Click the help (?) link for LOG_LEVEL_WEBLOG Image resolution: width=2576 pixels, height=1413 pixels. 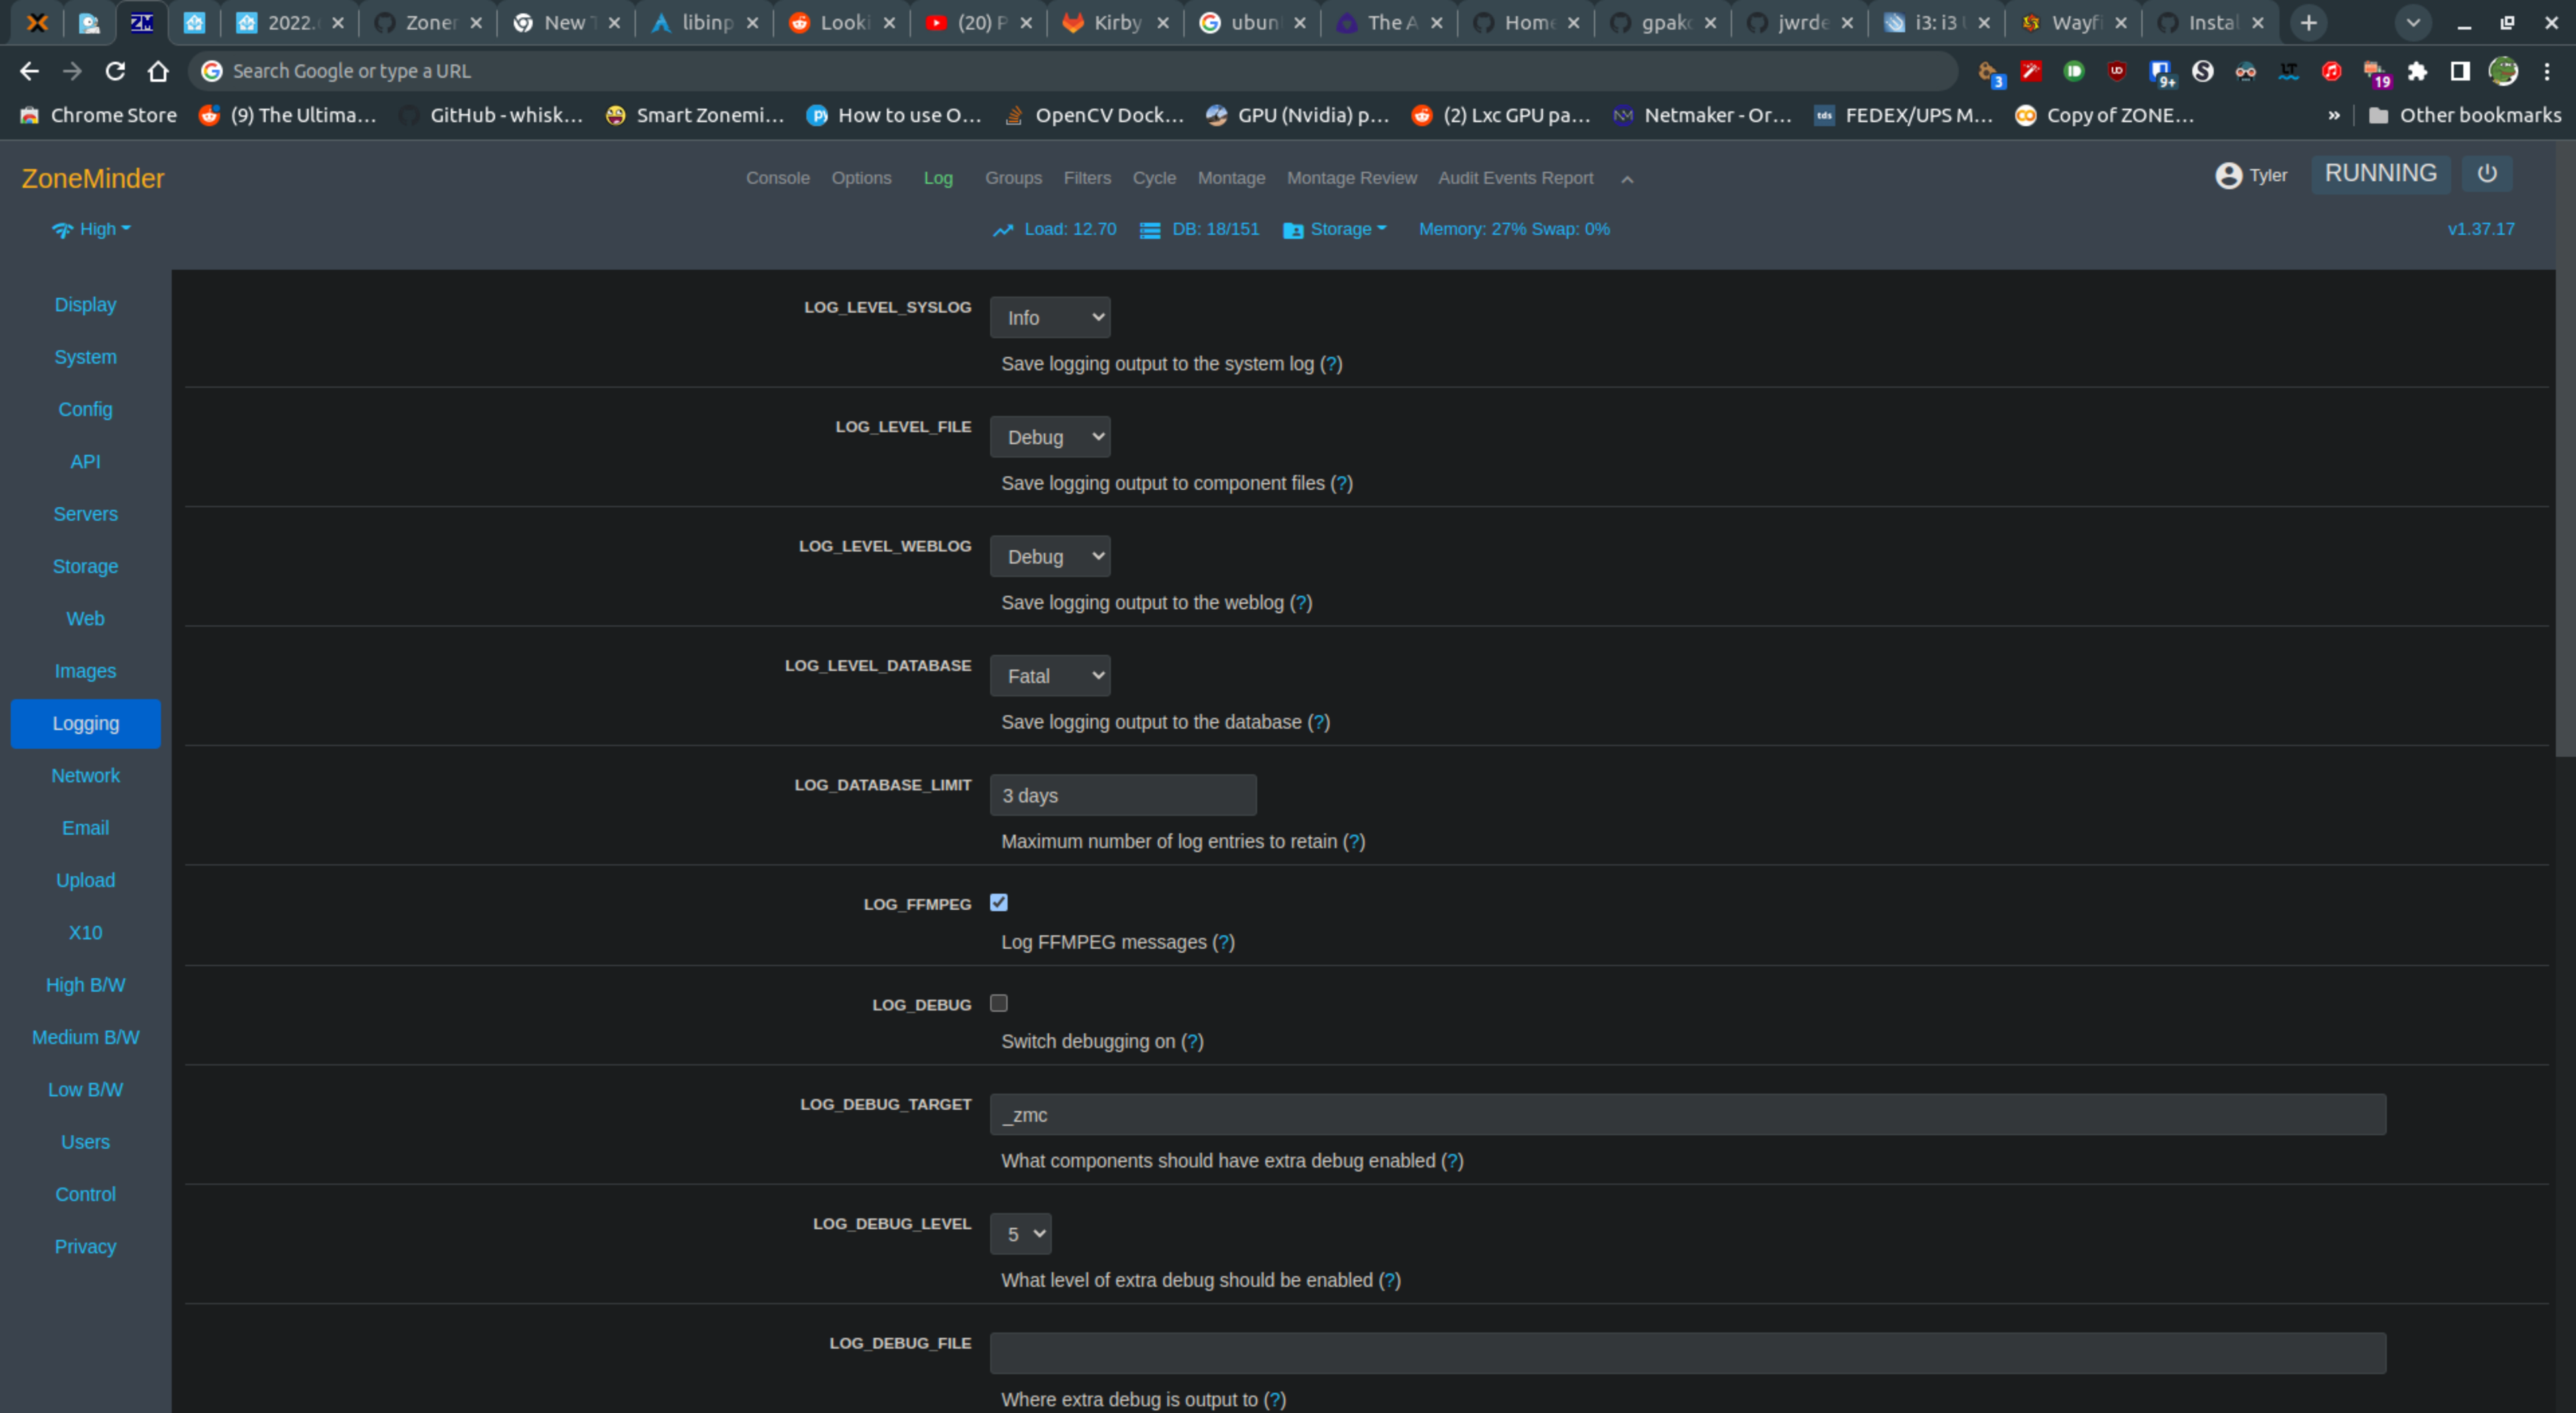pyautogui.click(x=1300, y=603)
